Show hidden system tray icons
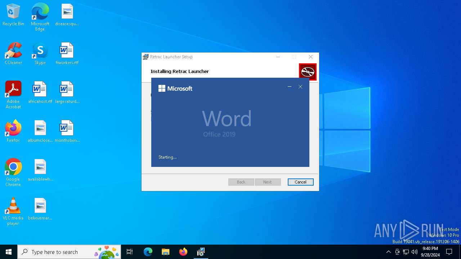The image size is (461, 259). click(x=388, y=252)
